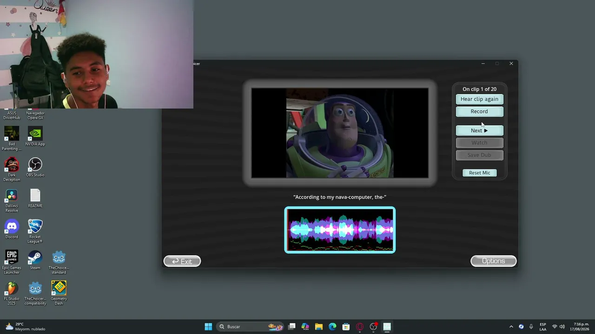
Task: Launch Microsoft Edge from the taskbar
Action: click(x=332, y=327)
